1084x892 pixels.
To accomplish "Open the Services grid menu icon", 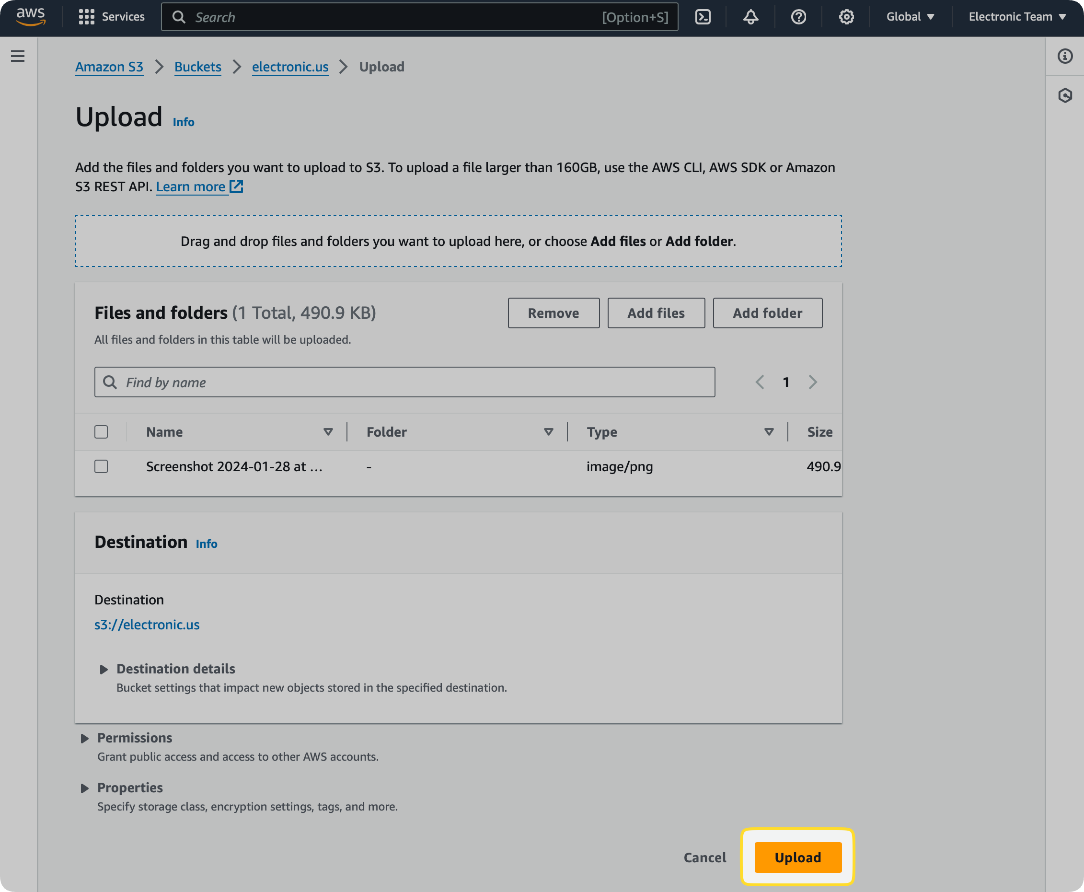I will click(87, 16).
